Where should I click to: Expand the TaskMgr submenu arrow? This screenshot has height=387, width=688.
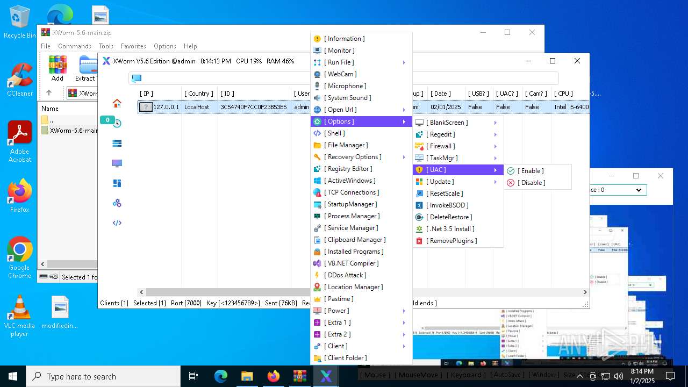(496, 158)
